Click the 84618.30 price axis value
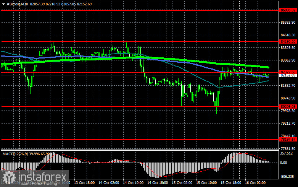Screen dimensions: 298x187 pos(288,35)
